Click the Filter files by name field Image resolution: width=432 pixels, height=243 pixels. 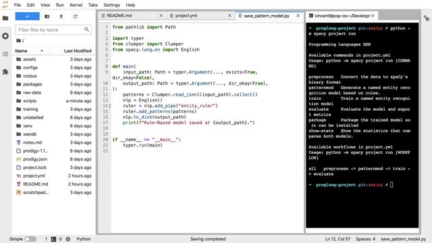53,30
